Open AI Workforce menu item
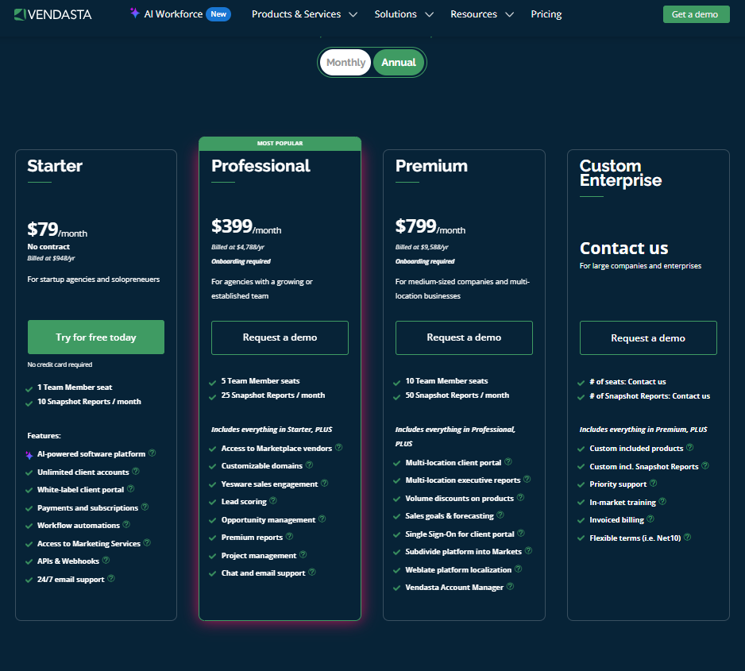This screenshot has height=671, width=745. pyautogui.click(x=179, y=14)
